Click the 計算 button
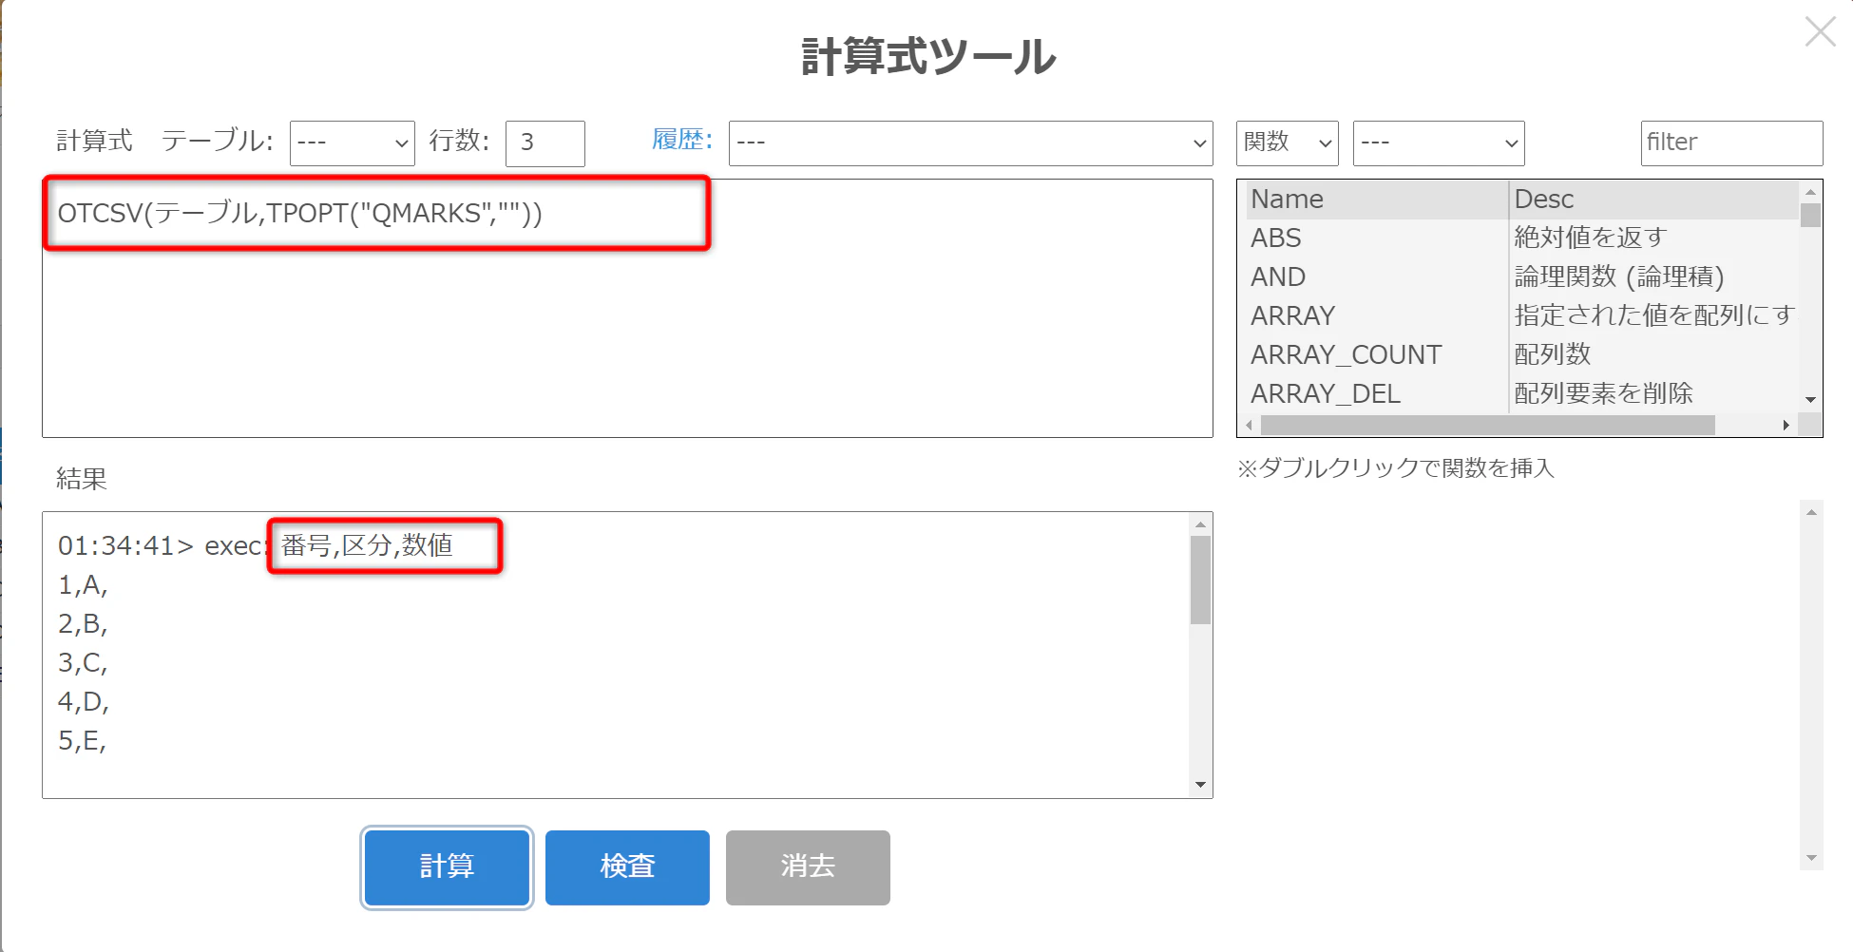 pos(447,867)
